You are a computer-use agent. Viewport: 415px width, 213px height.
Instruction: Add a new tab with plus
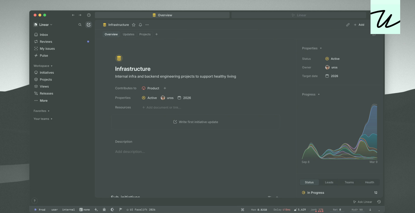(157, 34)
